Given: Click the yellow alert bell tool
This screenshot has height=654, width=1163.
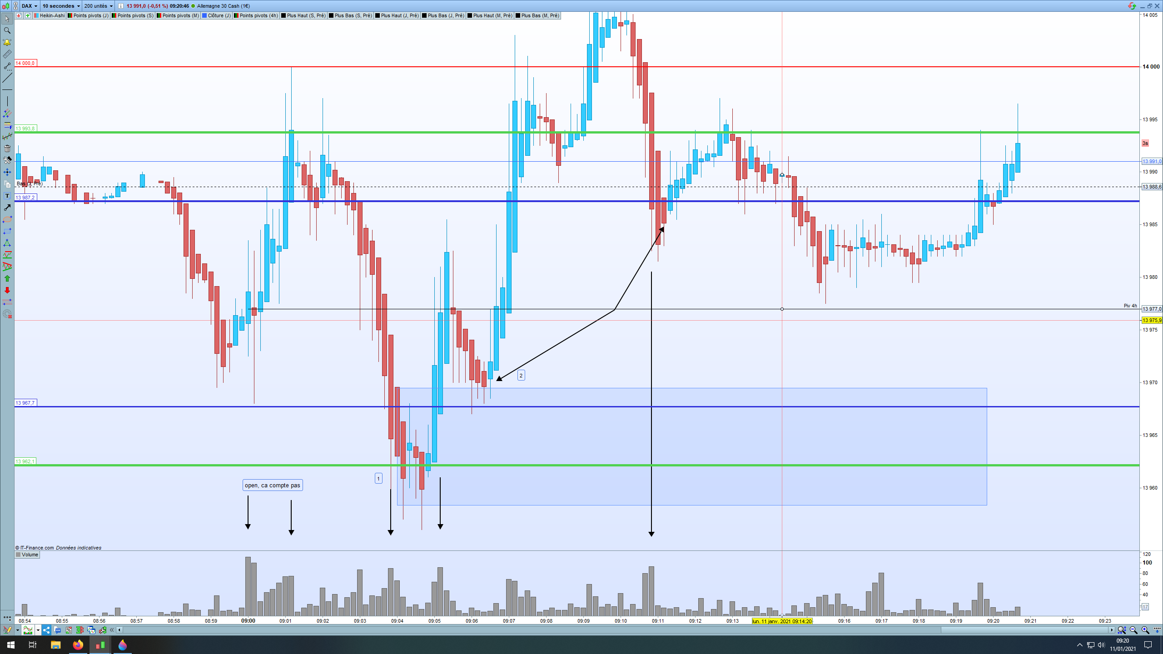Looking at the screenshot, I should (x=7, y=42).
